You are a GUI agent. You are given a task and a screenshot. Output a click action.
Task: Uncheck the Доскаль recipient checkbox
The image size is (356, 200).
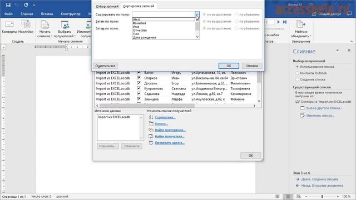click(x=139, y=83)
